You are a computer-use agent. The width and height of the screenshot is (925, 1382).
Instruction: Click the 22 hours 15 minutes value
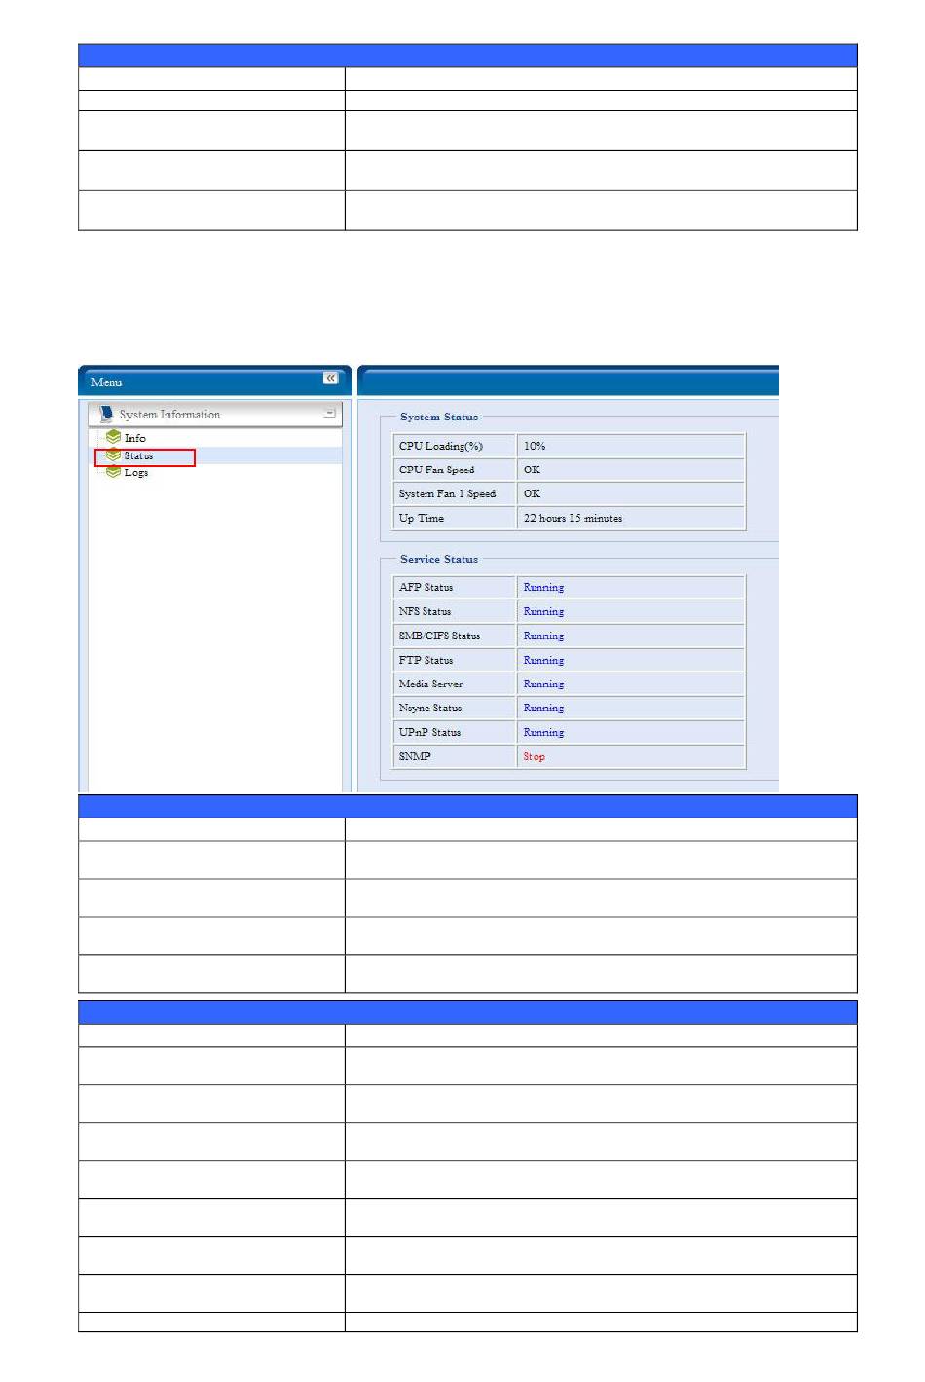573,519
